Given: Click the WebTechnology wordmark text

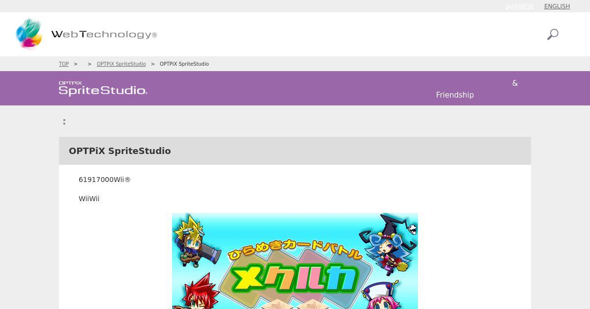Looking at the screenshot, I should pyautogui.click(x=104, y=34).
